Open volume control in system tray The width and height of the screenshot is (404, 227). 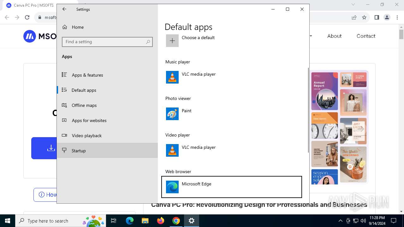(x=363, y=221)
